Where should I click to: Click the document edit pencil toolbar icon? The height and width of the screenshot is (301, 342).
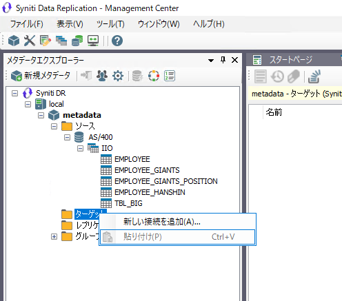[46, 41]
